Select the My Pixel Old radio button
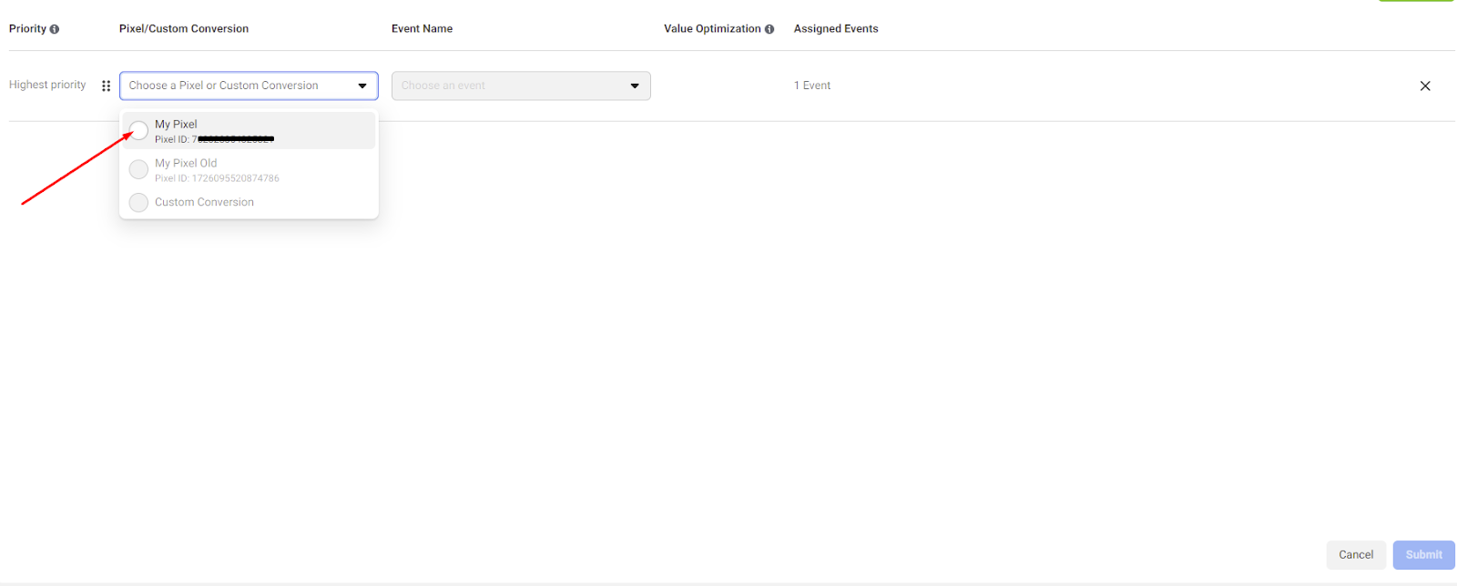This screenshot has height=586, width=1457. pos(138,169)
